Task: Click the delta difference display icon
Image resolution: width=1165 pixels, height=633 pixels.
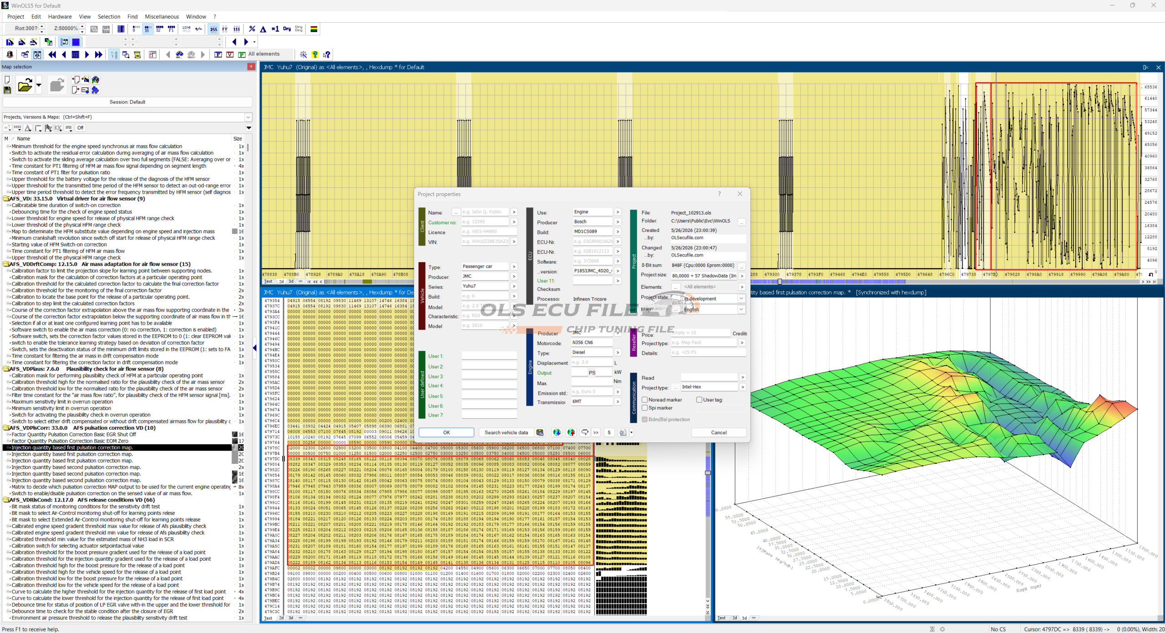Action: tap(263, 29)
